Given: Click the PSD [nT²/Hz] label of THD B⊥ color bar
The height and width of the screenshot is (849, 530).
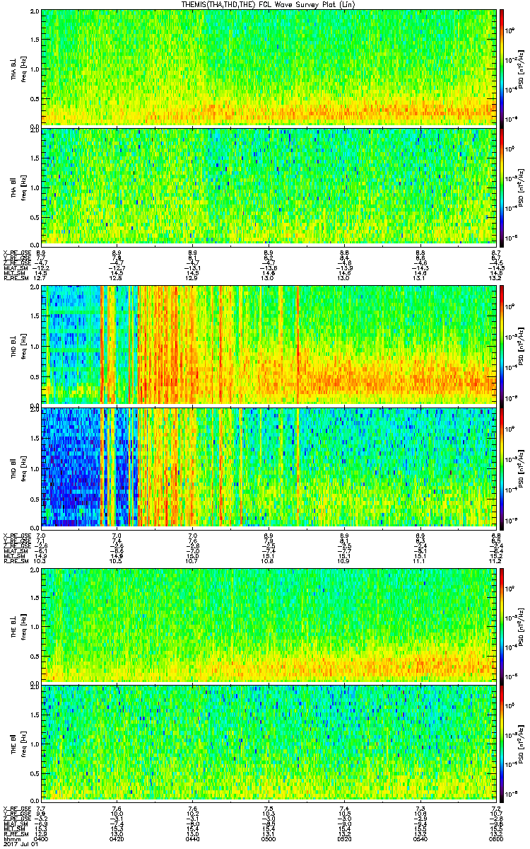Looking at the screenshot, I should click(522, 345).
